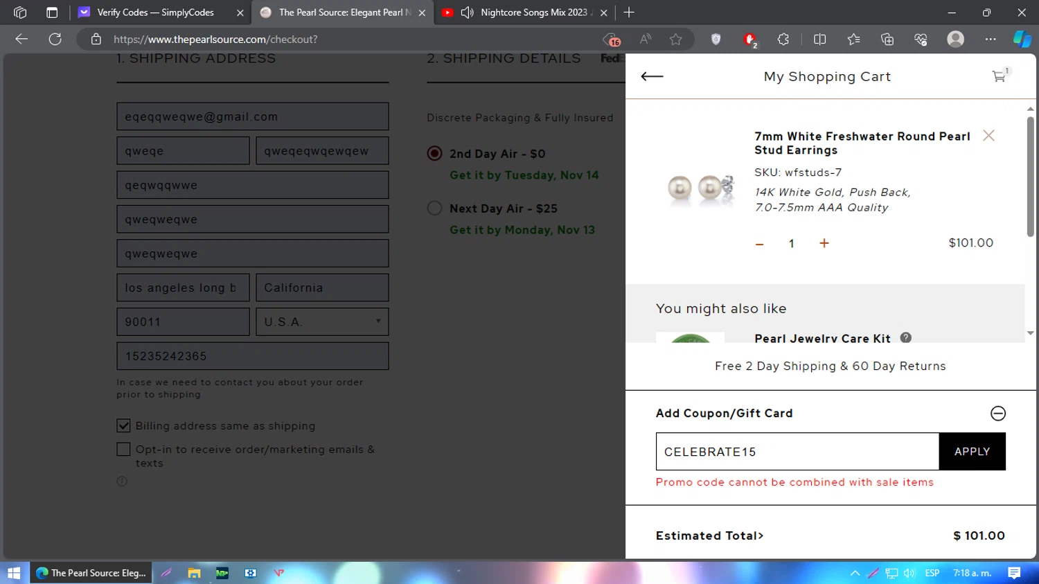1039x584 pixels.
Task: Start Read Aloud from address bar
Action: pyautogui.click(x=646, y=39)
